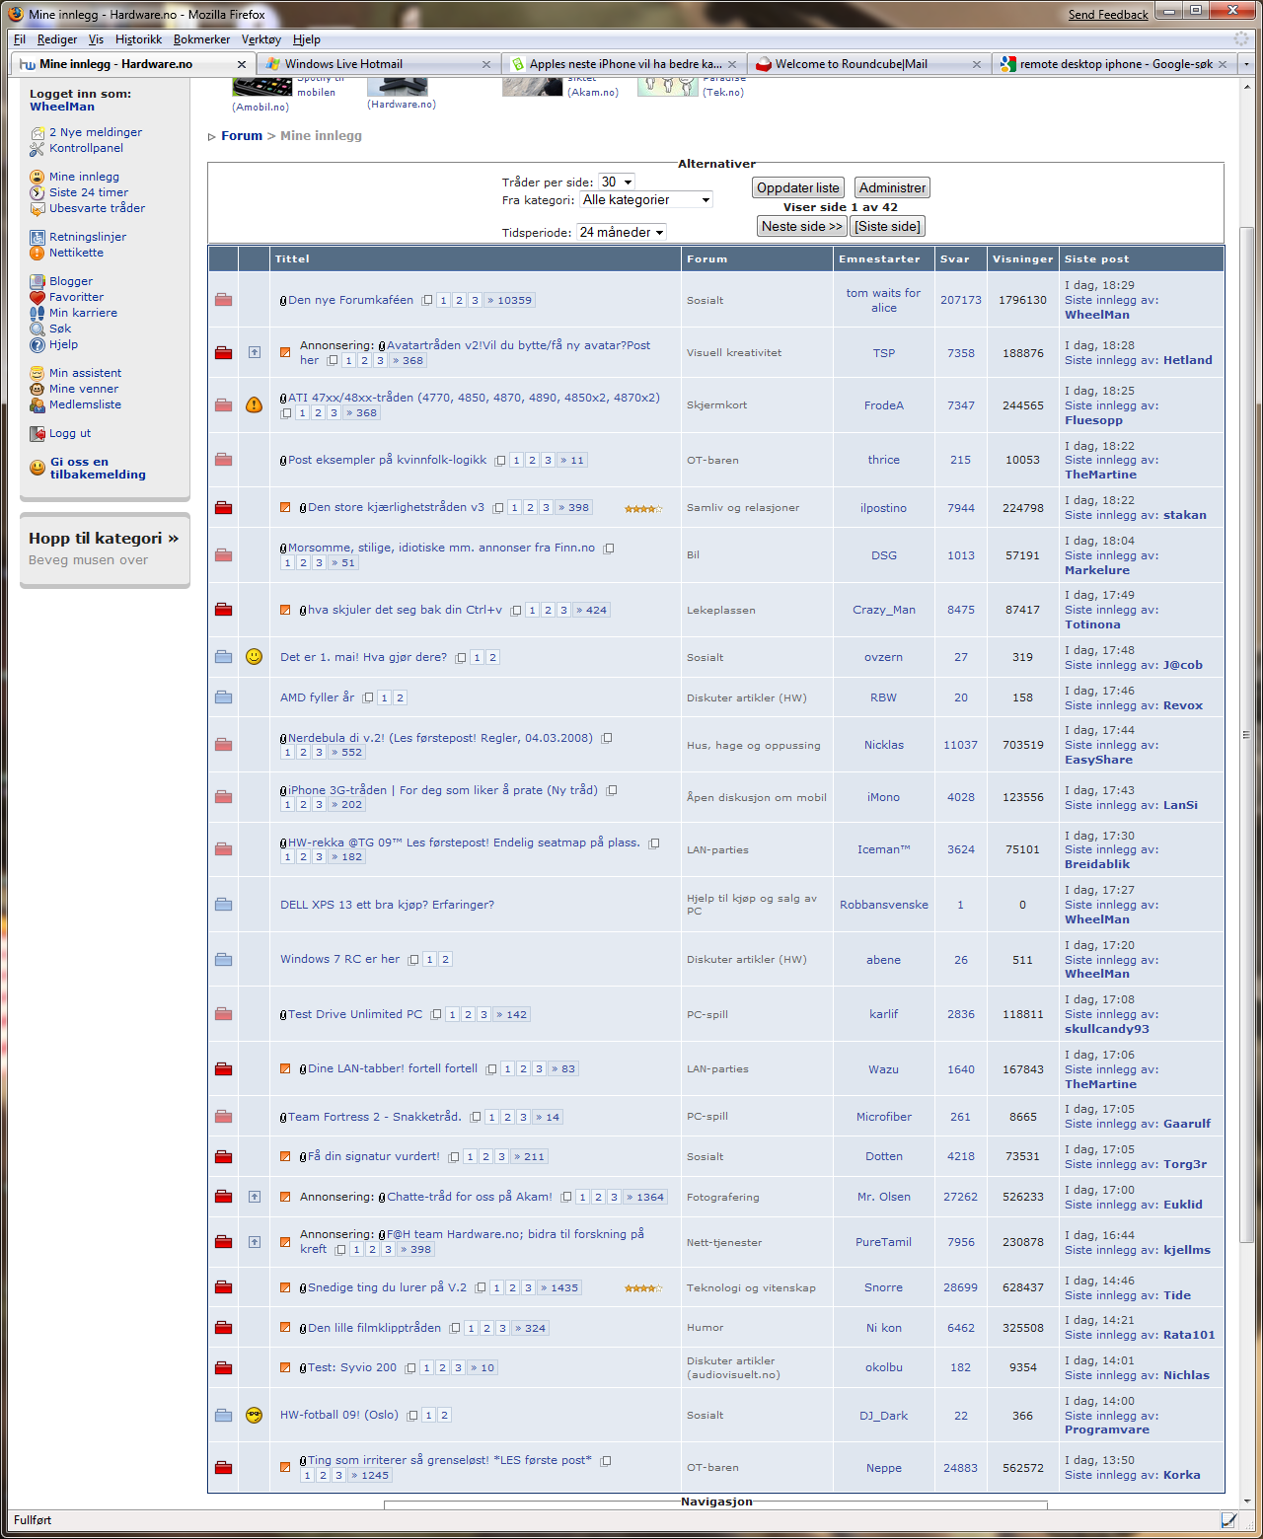Open the 'Fra kategori' dropdown
1263x1539 pixels.
tap(646, 200)
